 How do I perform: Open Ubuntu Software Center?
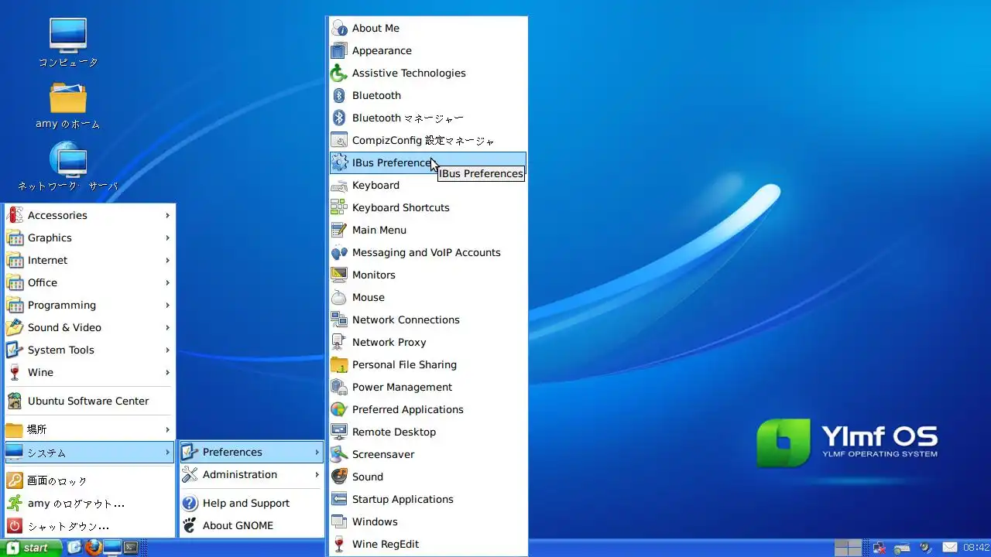pos(89,401)
